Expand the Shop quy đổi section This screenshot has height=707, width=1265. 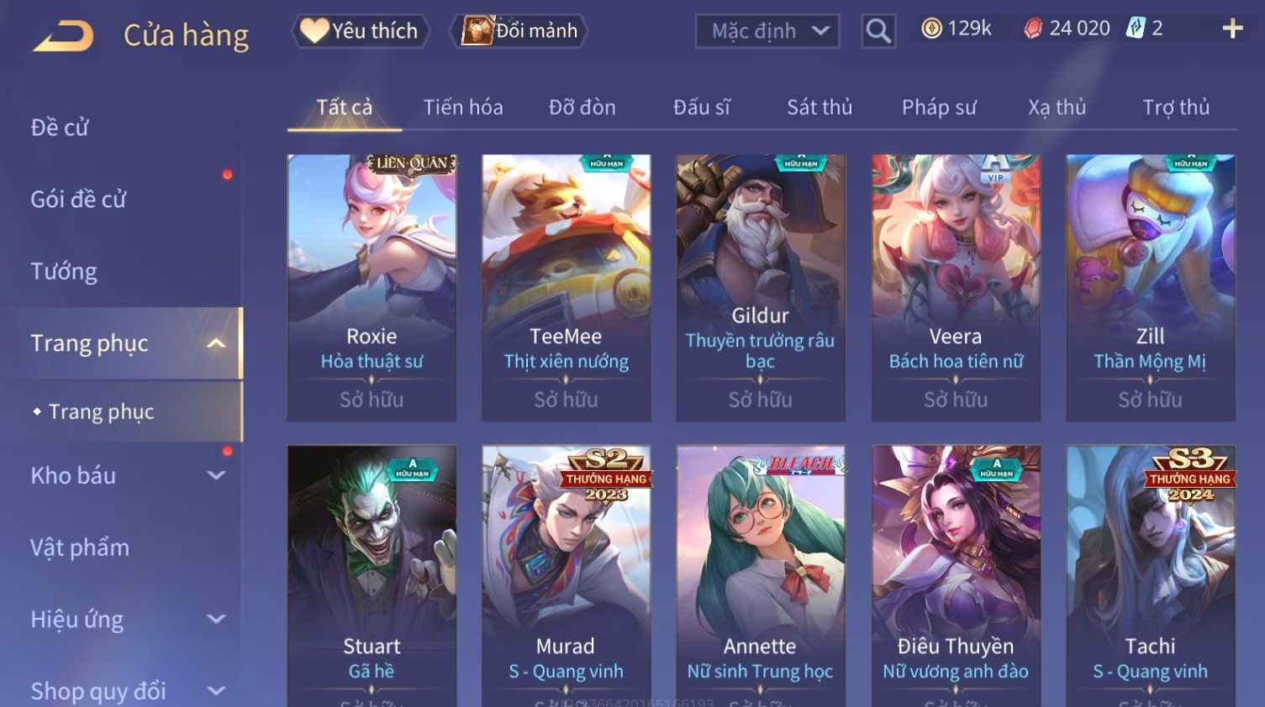[x=216, y=691]
